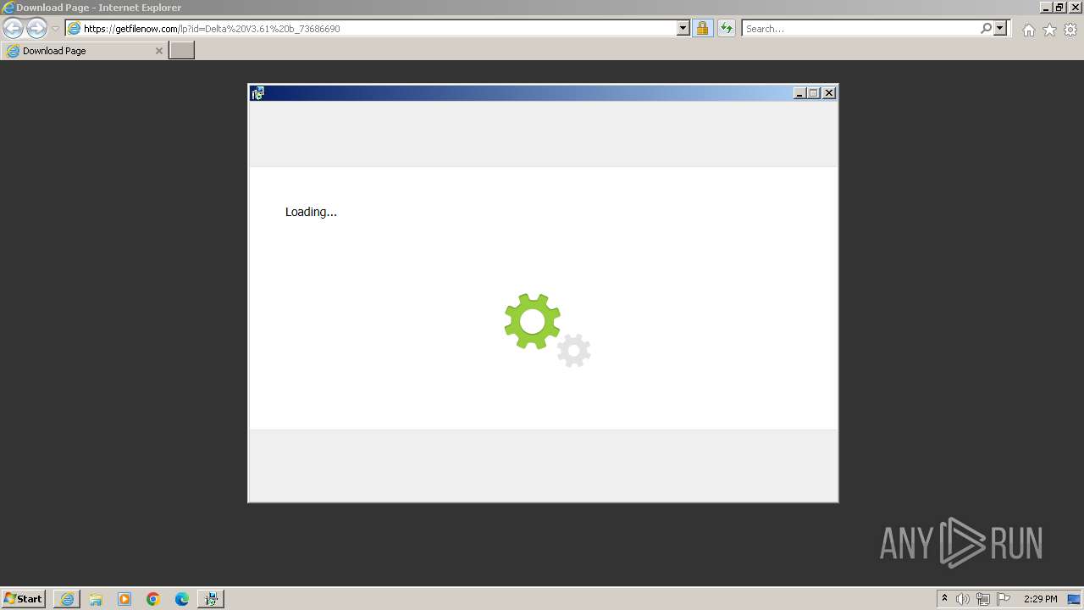Open a new blank tab
The image size is (1084, 610).
pyautogui.click(x=182, y=51)
